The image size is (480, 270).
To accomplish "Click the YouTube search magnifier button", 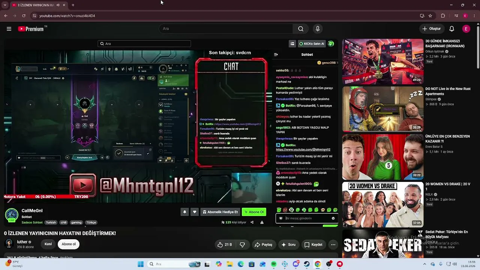I will [x=301, y=29].
